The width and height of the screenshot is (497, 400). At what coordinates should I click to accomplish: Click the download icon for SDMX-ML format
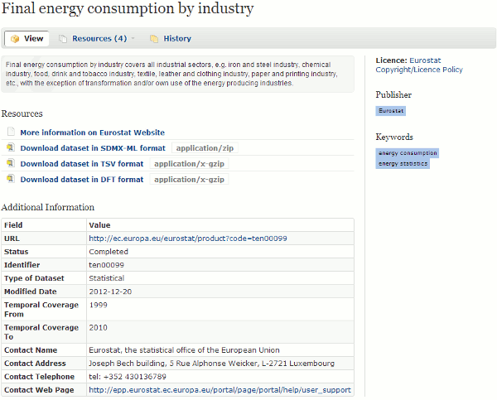click(11, 147)
